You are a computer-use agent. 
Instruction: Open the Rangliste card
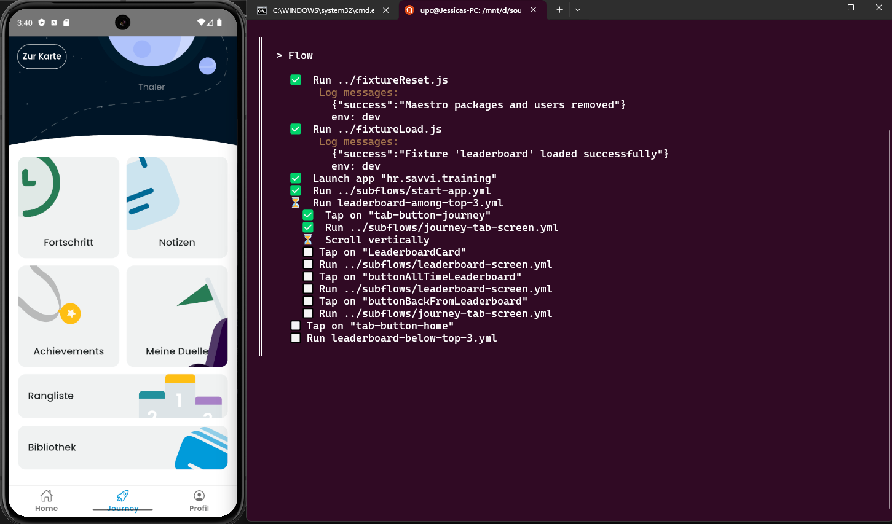(123, 396)
